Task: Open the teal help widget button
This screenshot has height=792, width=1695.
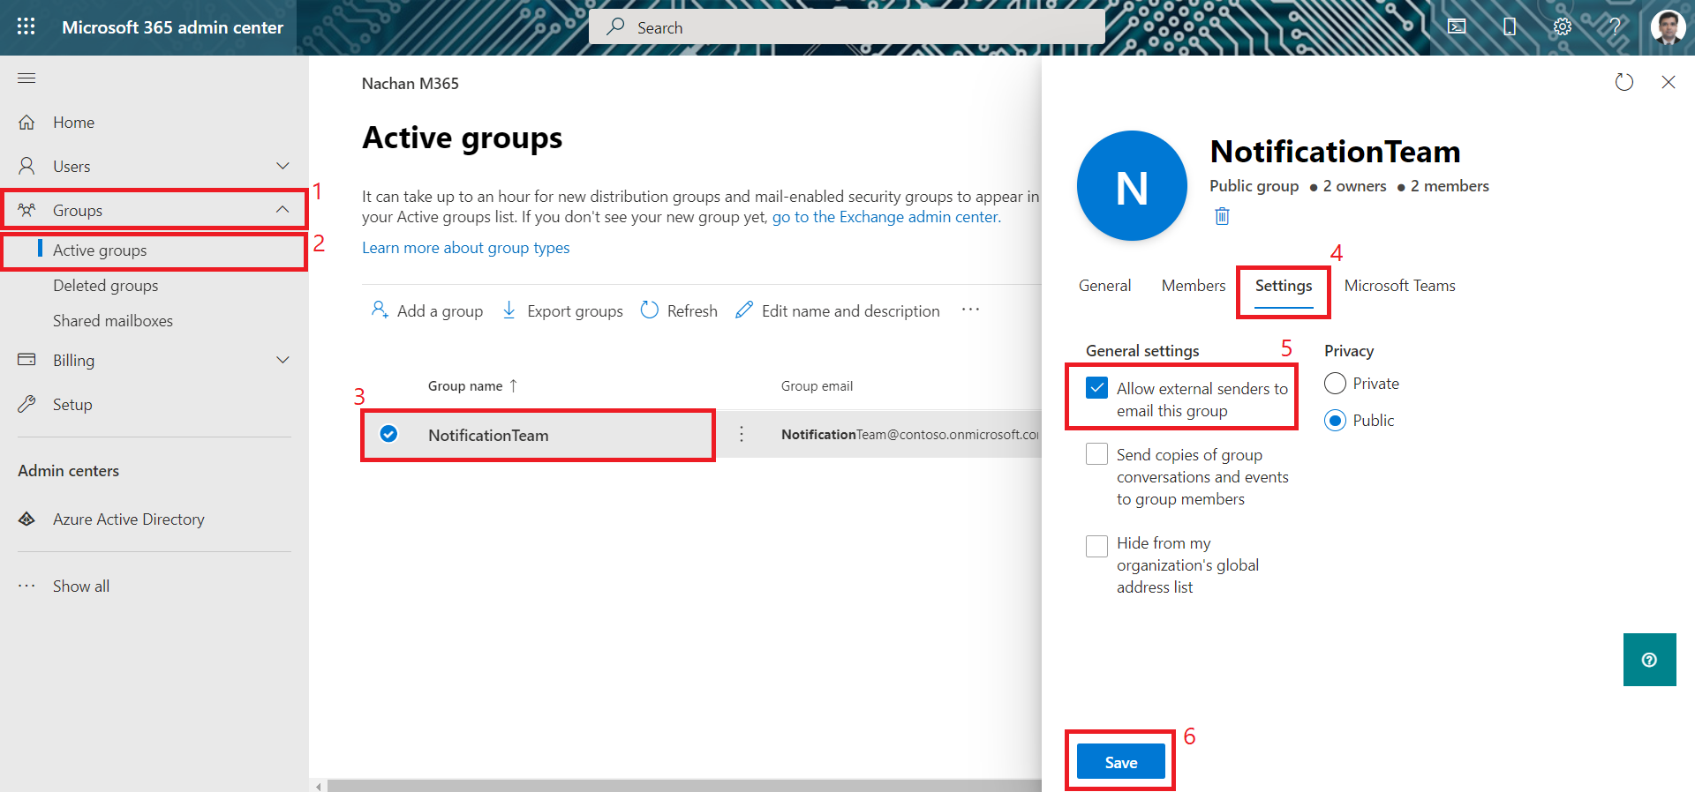Action: [1649, 660]
